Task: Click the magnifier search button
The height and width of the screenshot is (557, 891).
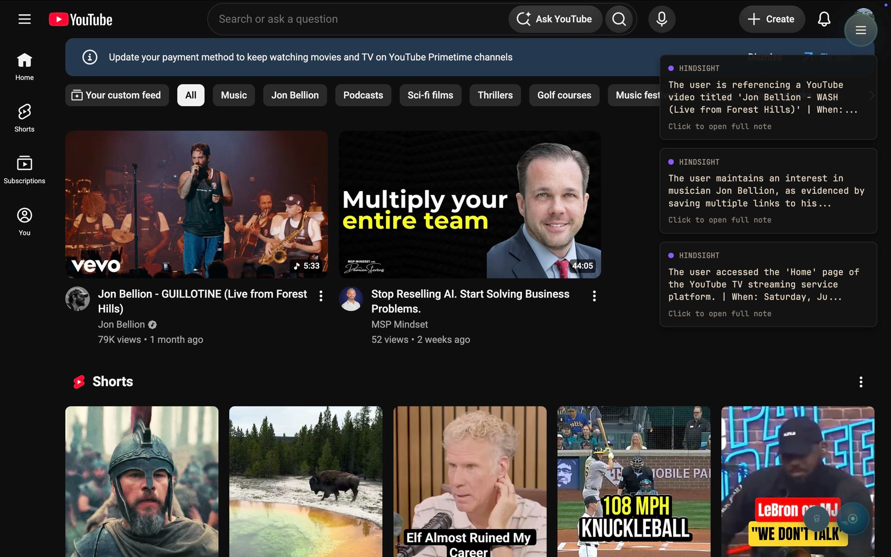Action: 619,19
